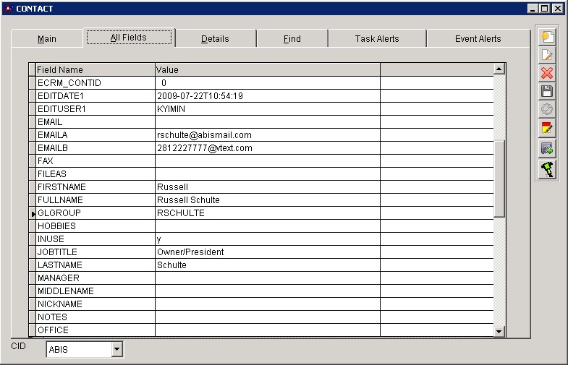Open the Task Alerts tab

click(376, 39)
